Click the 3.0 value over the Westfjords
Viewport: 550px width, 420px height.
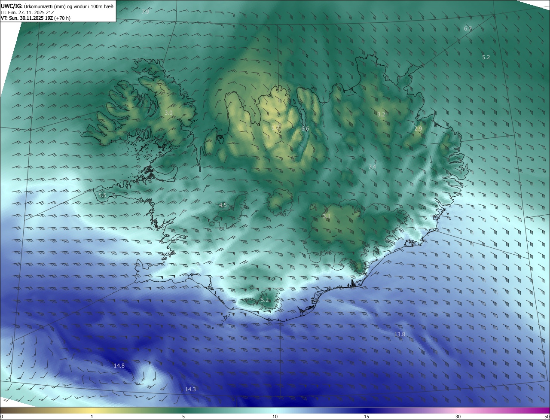[168, 113]
